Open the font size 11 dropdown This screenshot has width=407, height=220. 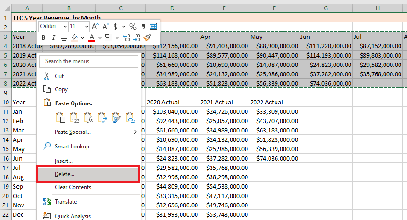point(86,27)
